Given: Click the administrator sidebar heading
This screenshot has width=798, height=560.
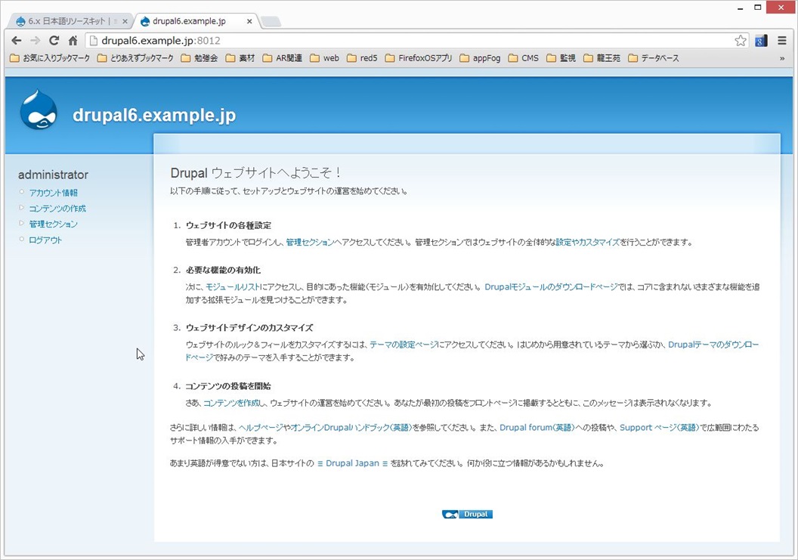Looking at the screenshot, I should [53, 175].
